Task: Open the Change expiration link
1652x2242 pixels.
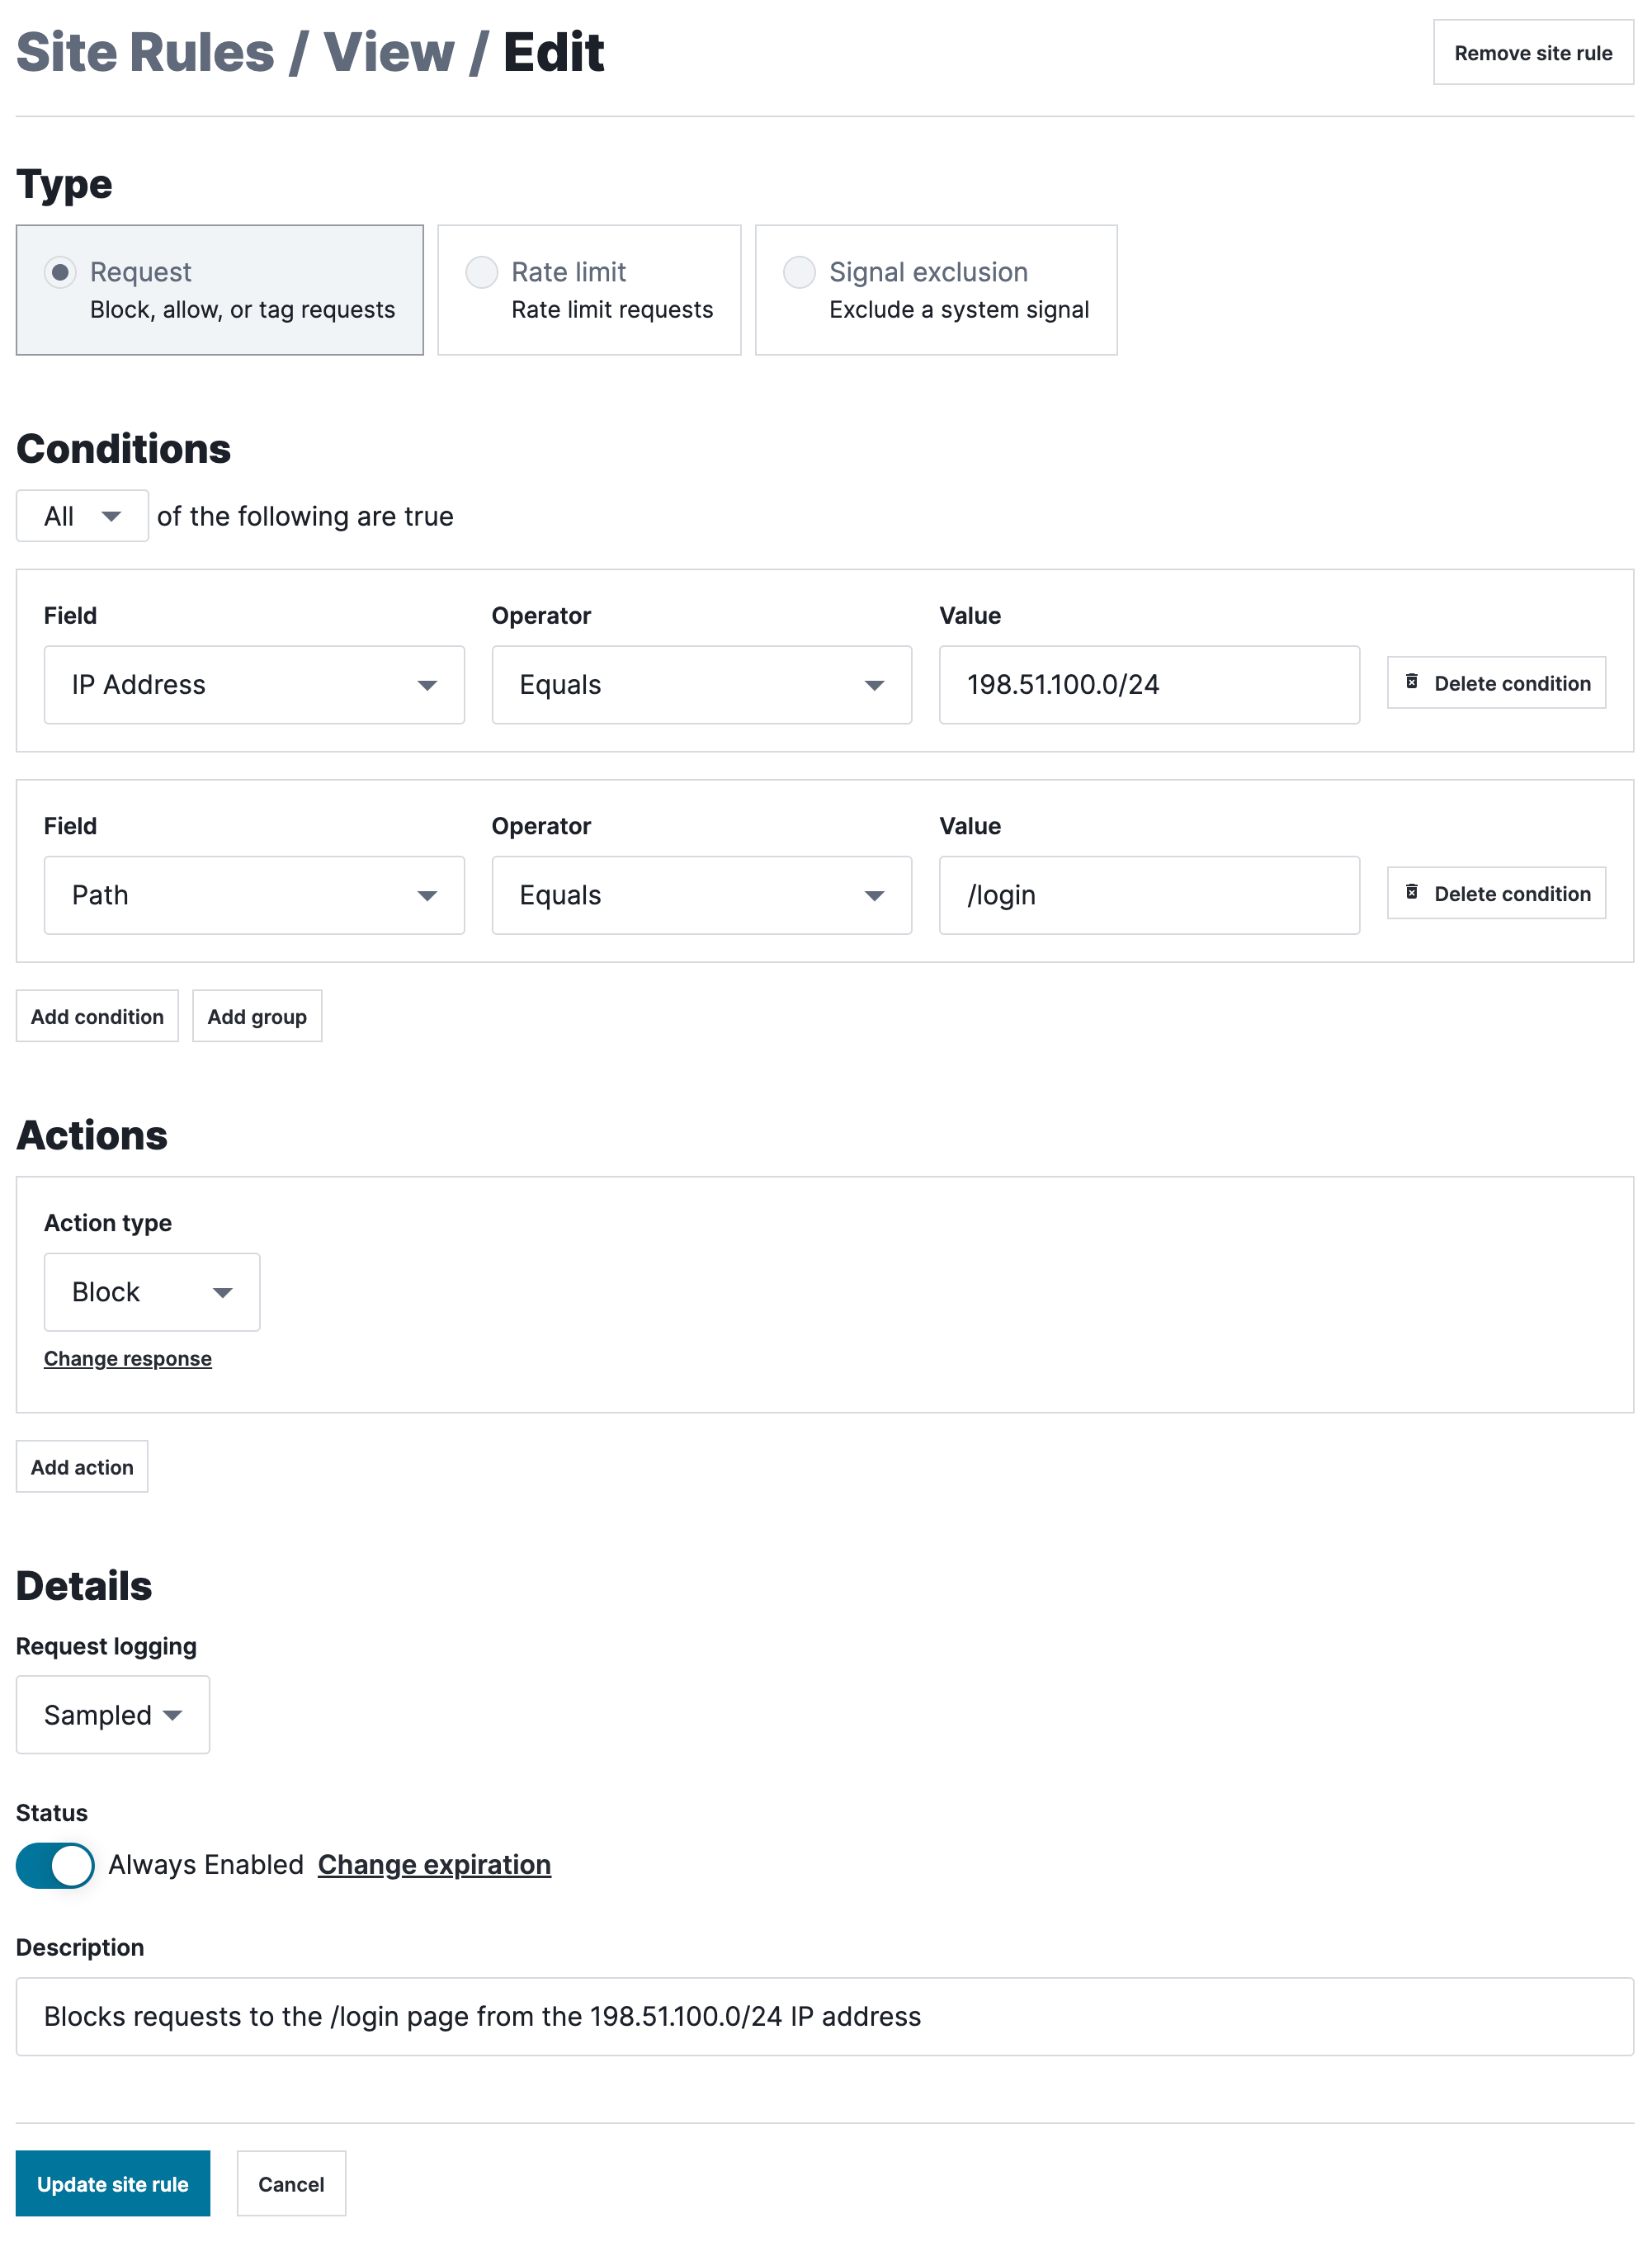Action: [x=433, y=1864]
